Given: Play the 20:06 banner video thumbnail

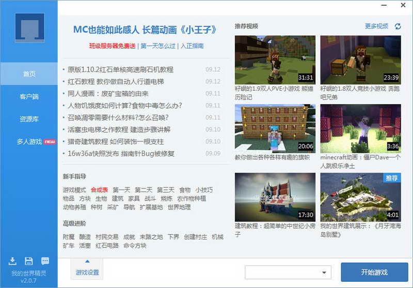Looking at the screenshot, I should (275, 129).
